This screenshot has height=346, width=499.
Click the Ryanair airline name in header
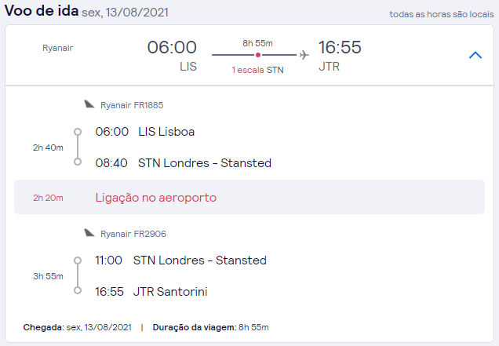pos(57,49)
